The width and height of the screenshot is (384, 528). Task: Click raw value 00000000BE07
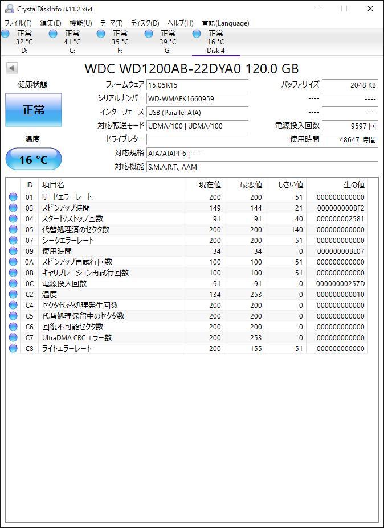coord(340,251)
